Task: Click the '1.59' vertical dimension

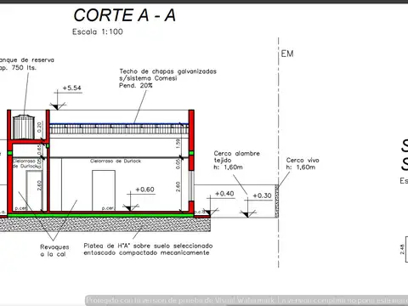Action: click(x=178, y=144)
